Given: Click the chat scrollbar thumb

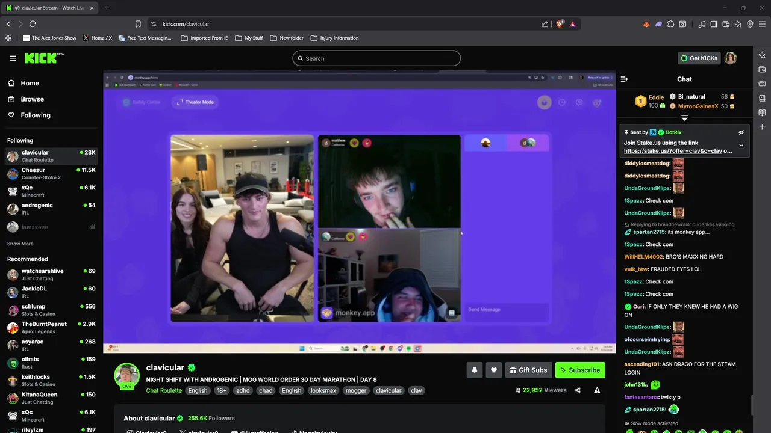Looking at the screenshot, I should [751, 405].
